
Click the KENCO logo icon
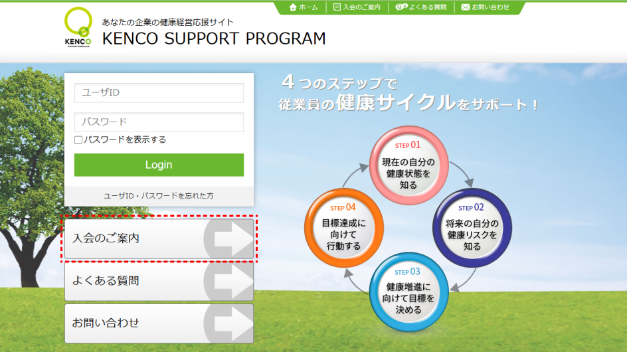[78, 27]
